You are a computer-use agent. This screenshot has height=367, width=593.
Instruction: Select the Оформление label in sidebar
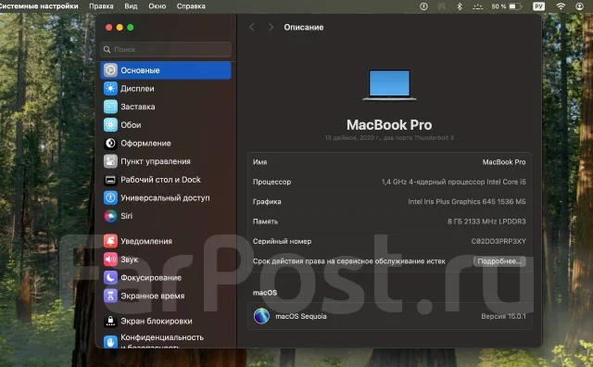tap(145, 144)
